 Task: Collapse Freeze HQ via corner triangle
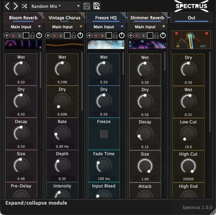click(124, 14)
